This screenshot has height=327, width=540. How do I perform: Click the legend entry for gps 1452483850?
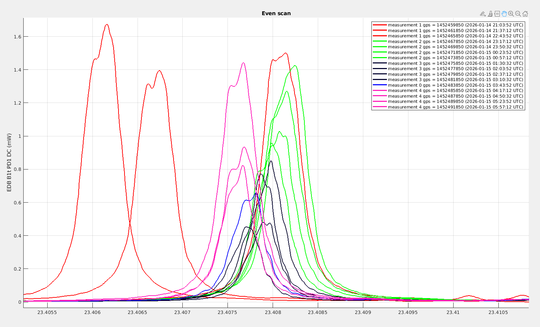pyautogui.click(x=455, y=85)
